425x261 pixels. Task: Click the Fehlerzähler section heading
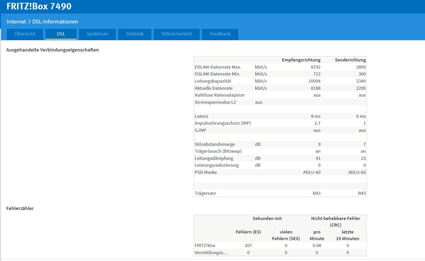(20, 208)
